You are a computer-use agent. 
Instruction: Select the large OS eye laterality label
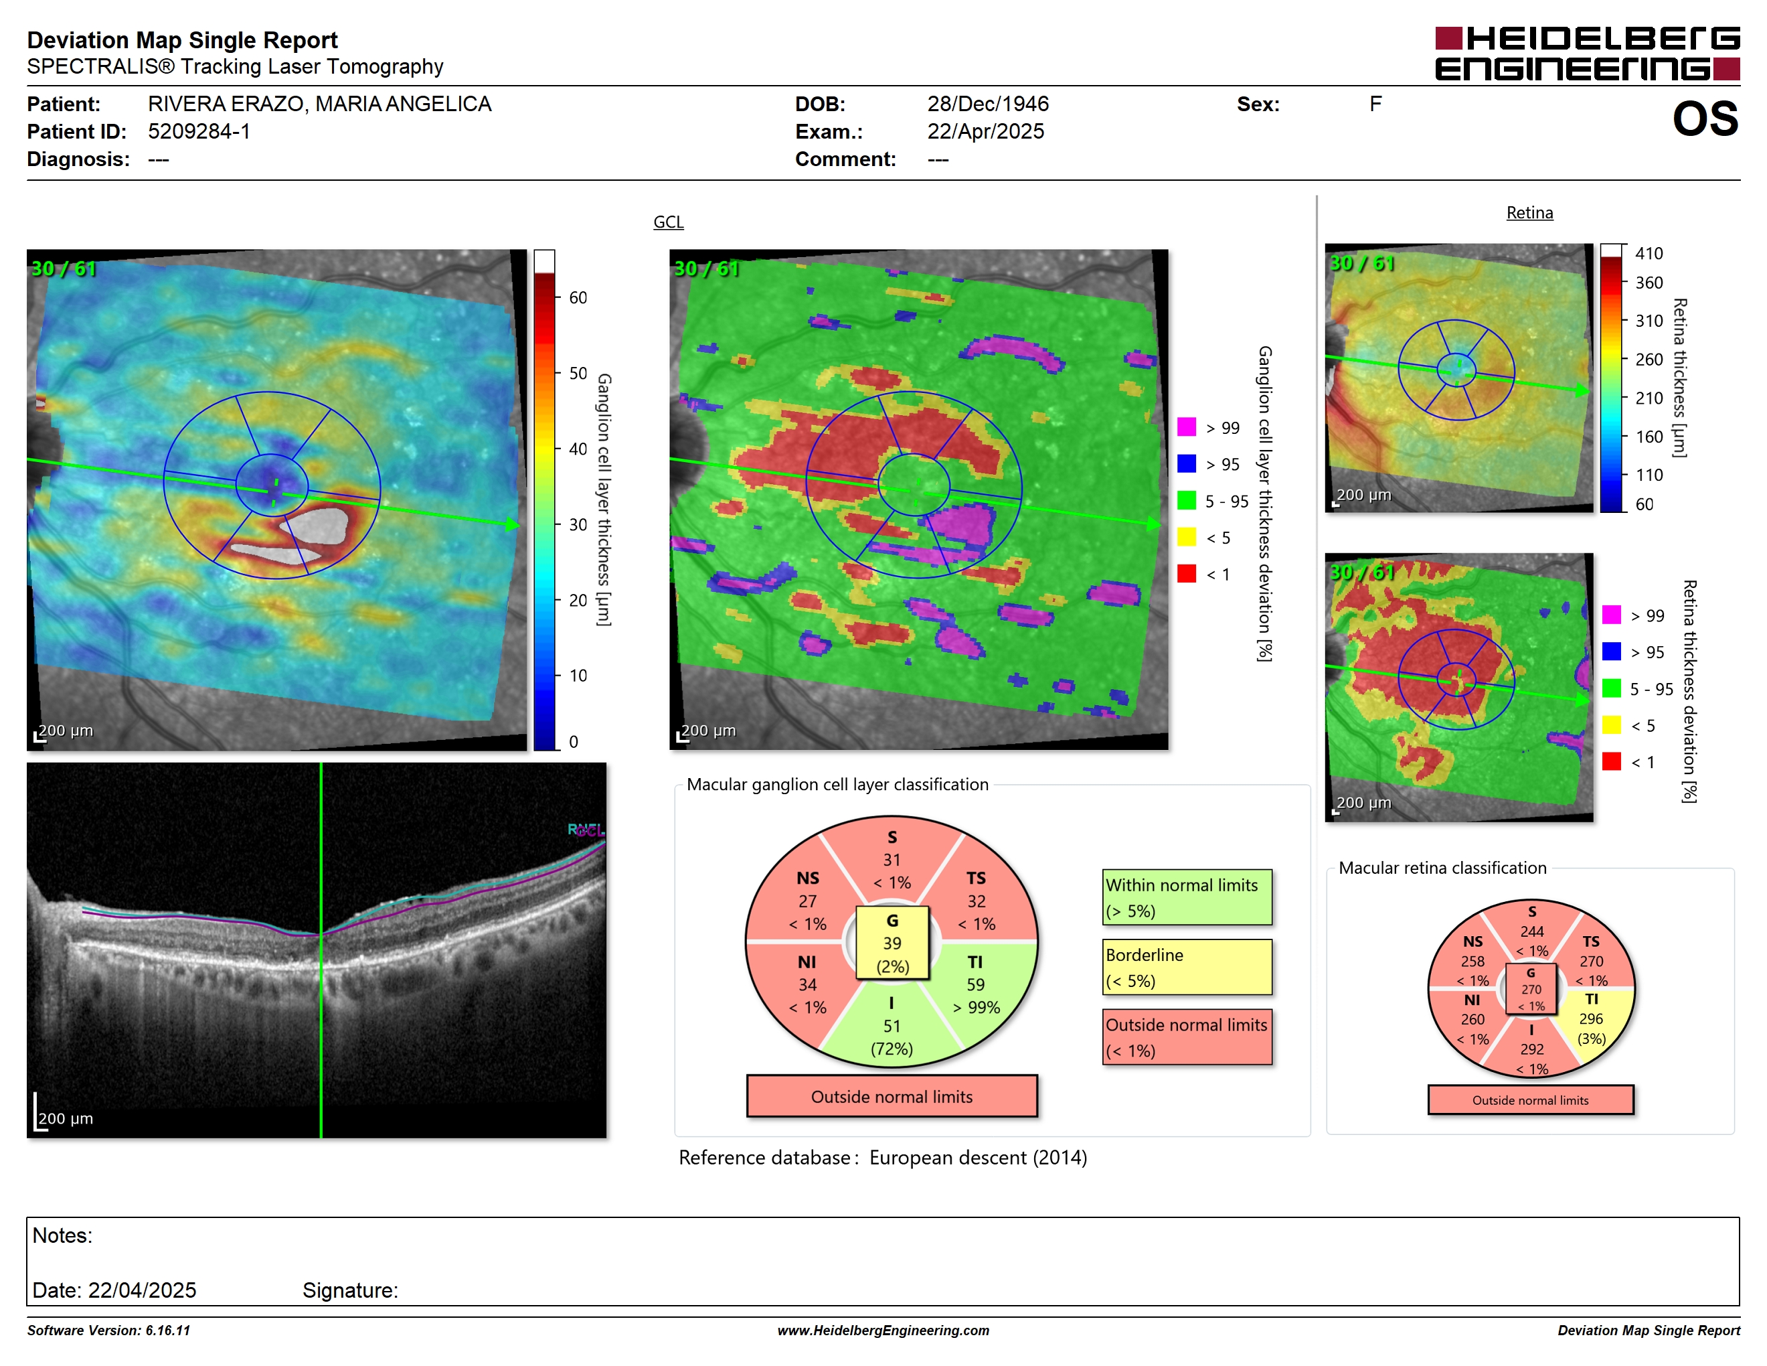[1705, 119]
